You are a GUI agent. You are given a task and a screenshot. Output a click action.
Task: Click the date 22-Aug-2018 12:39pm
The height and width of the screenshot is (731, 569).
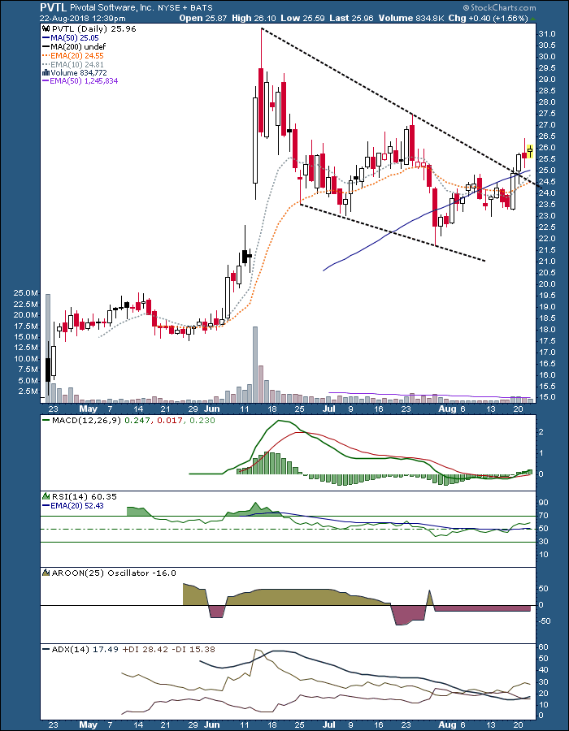coord(83,19)
